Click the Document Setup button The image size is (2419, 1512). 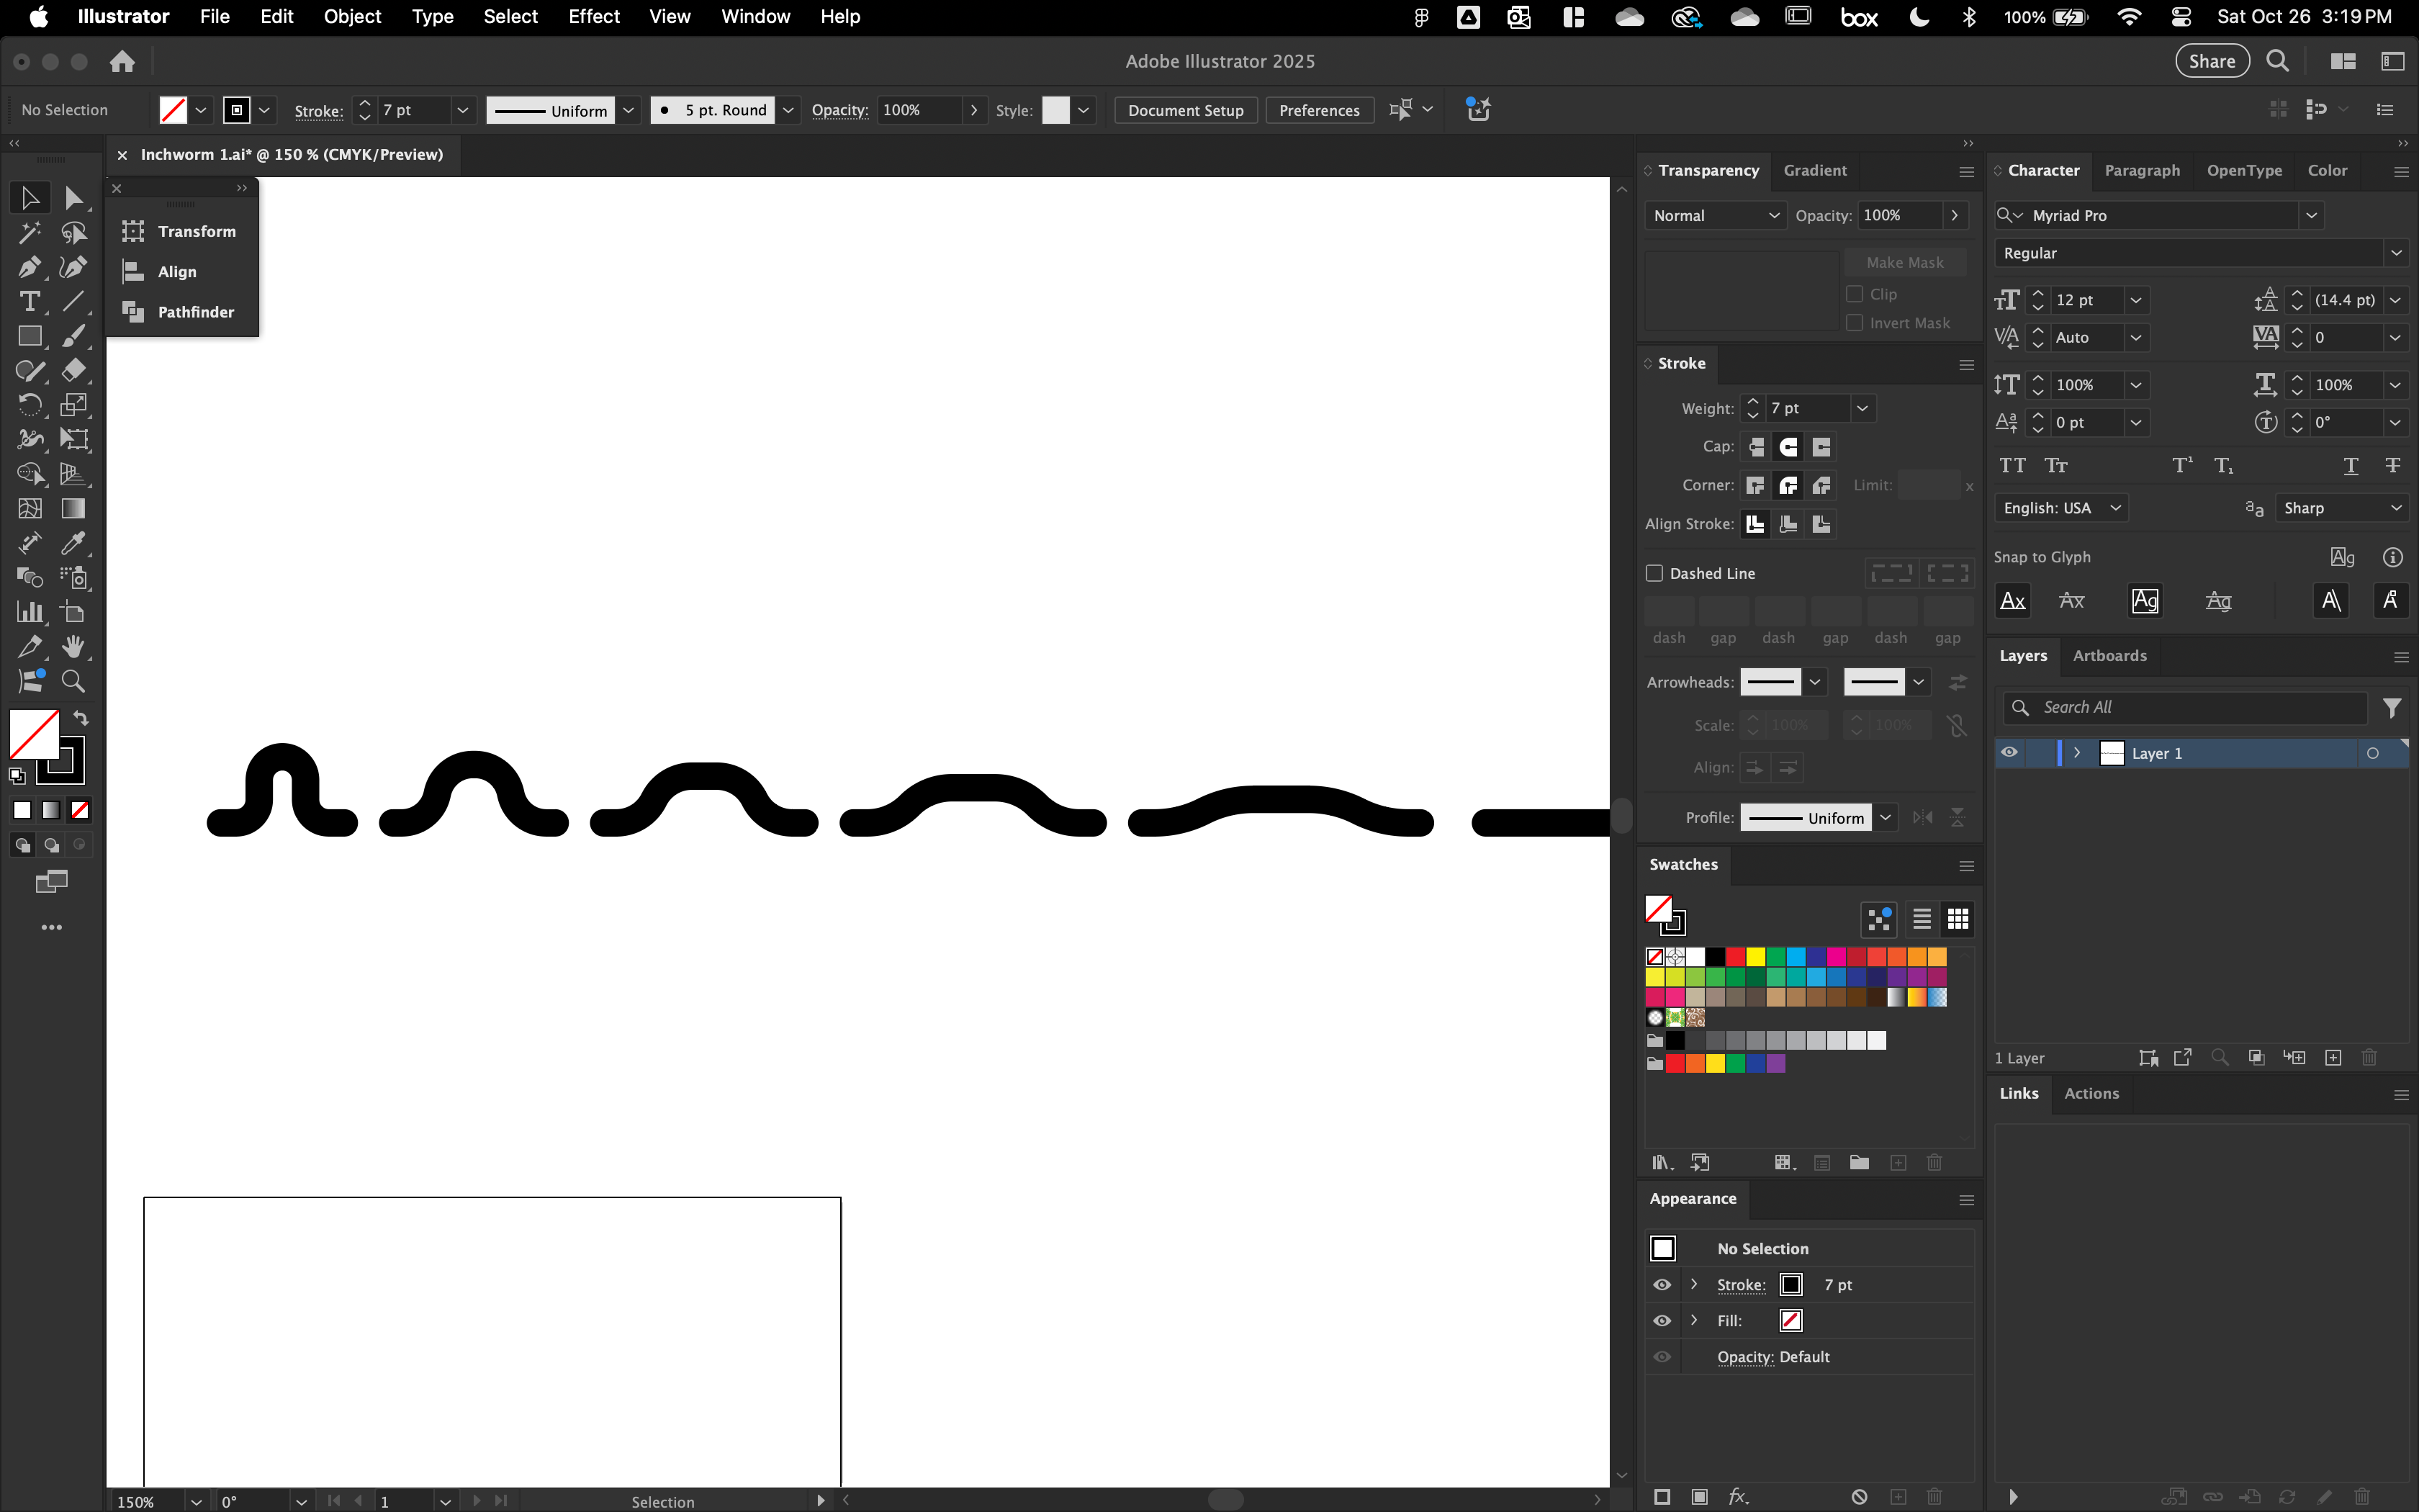[x=1186, y=110]
